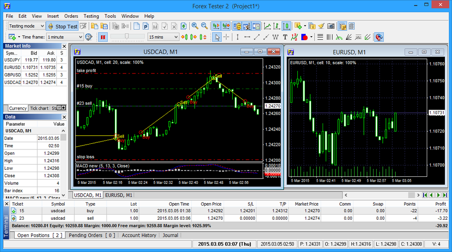Open the shapes tool dropdown arrow
The image size is (452, 252).
(312, 37)
